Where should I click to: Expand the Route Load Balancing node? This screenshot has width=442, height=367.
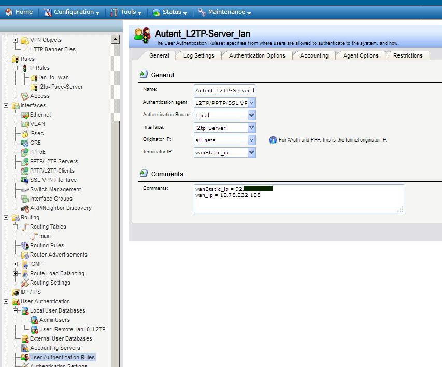tap(15, 273)
